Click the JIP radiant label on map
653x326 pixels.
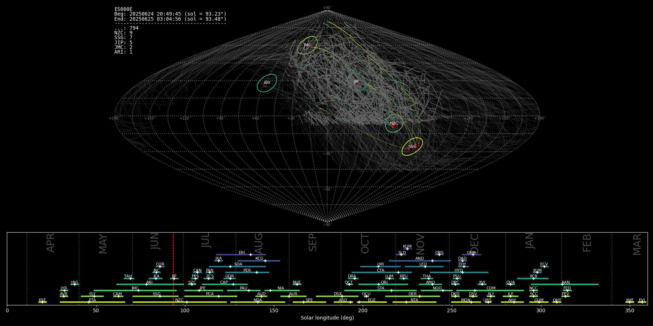click(x=356, y=82)
